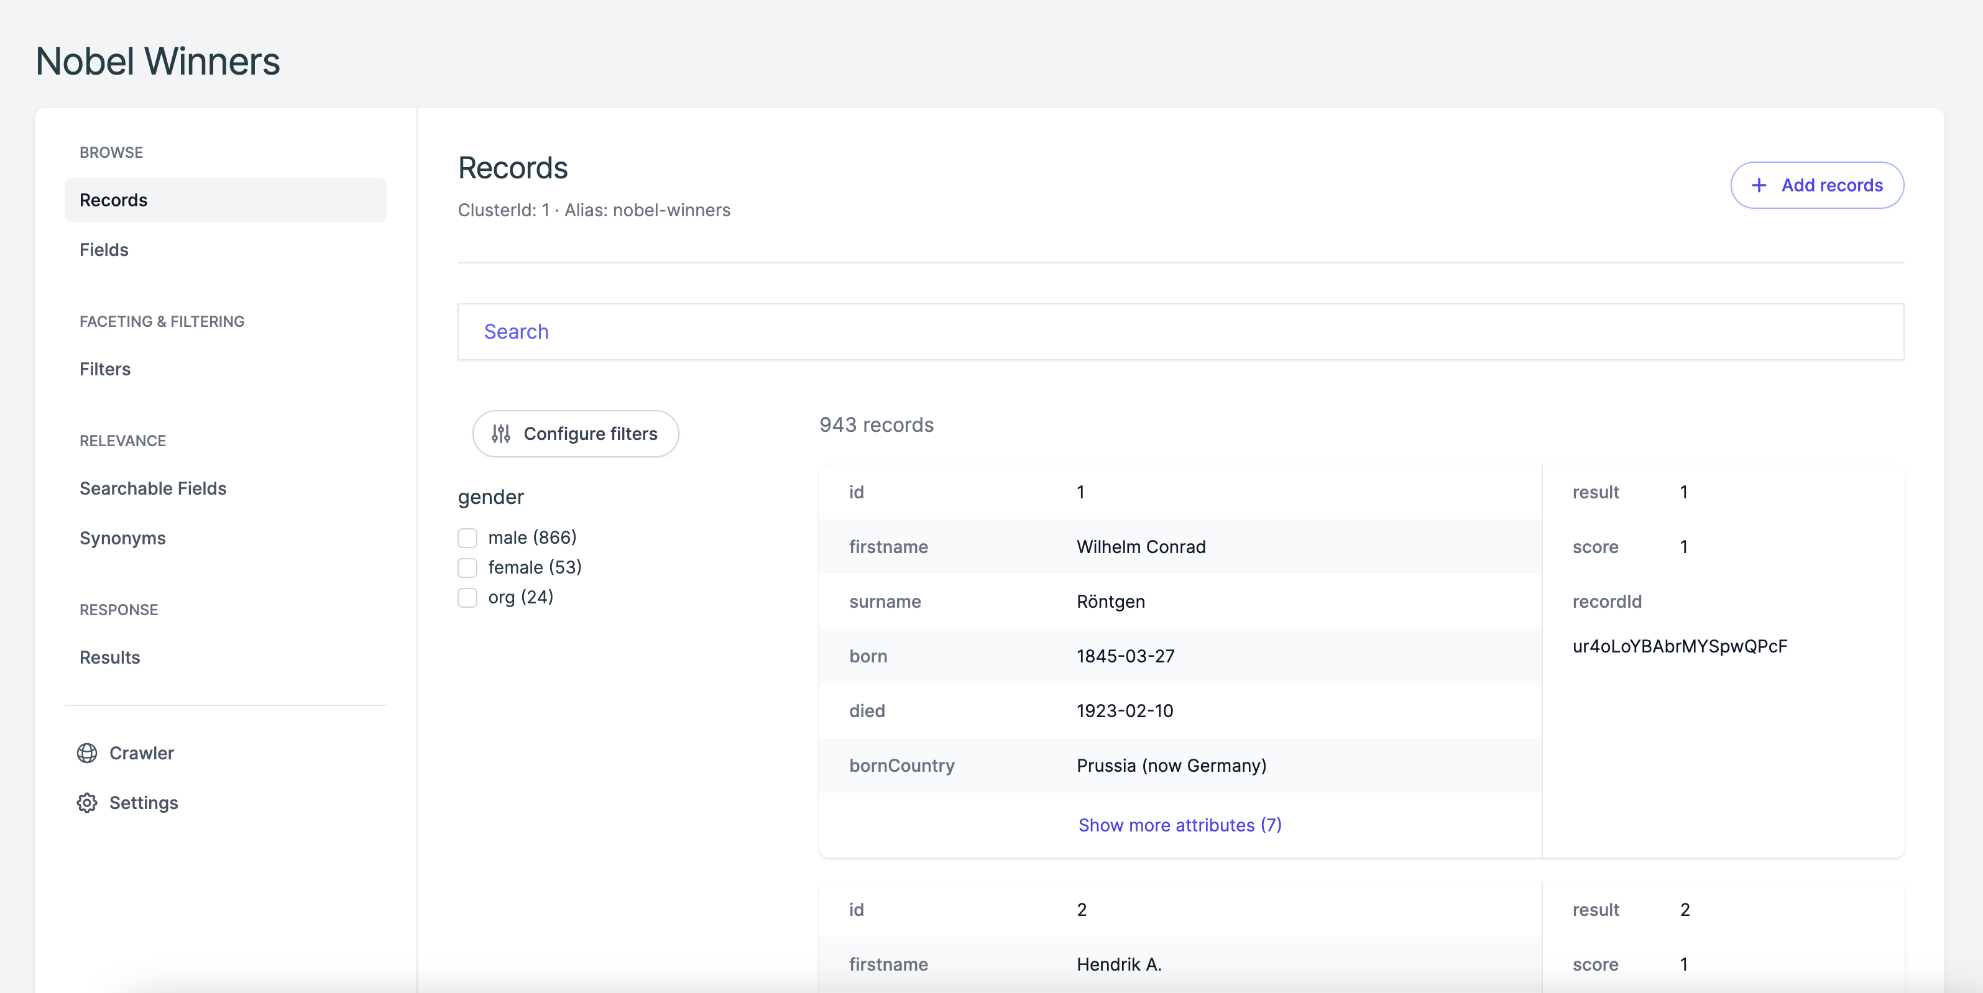This screenshot has width=1983, height=993.
Task: Select Filters under Faceting & Filtering
Action: [104, 368]
